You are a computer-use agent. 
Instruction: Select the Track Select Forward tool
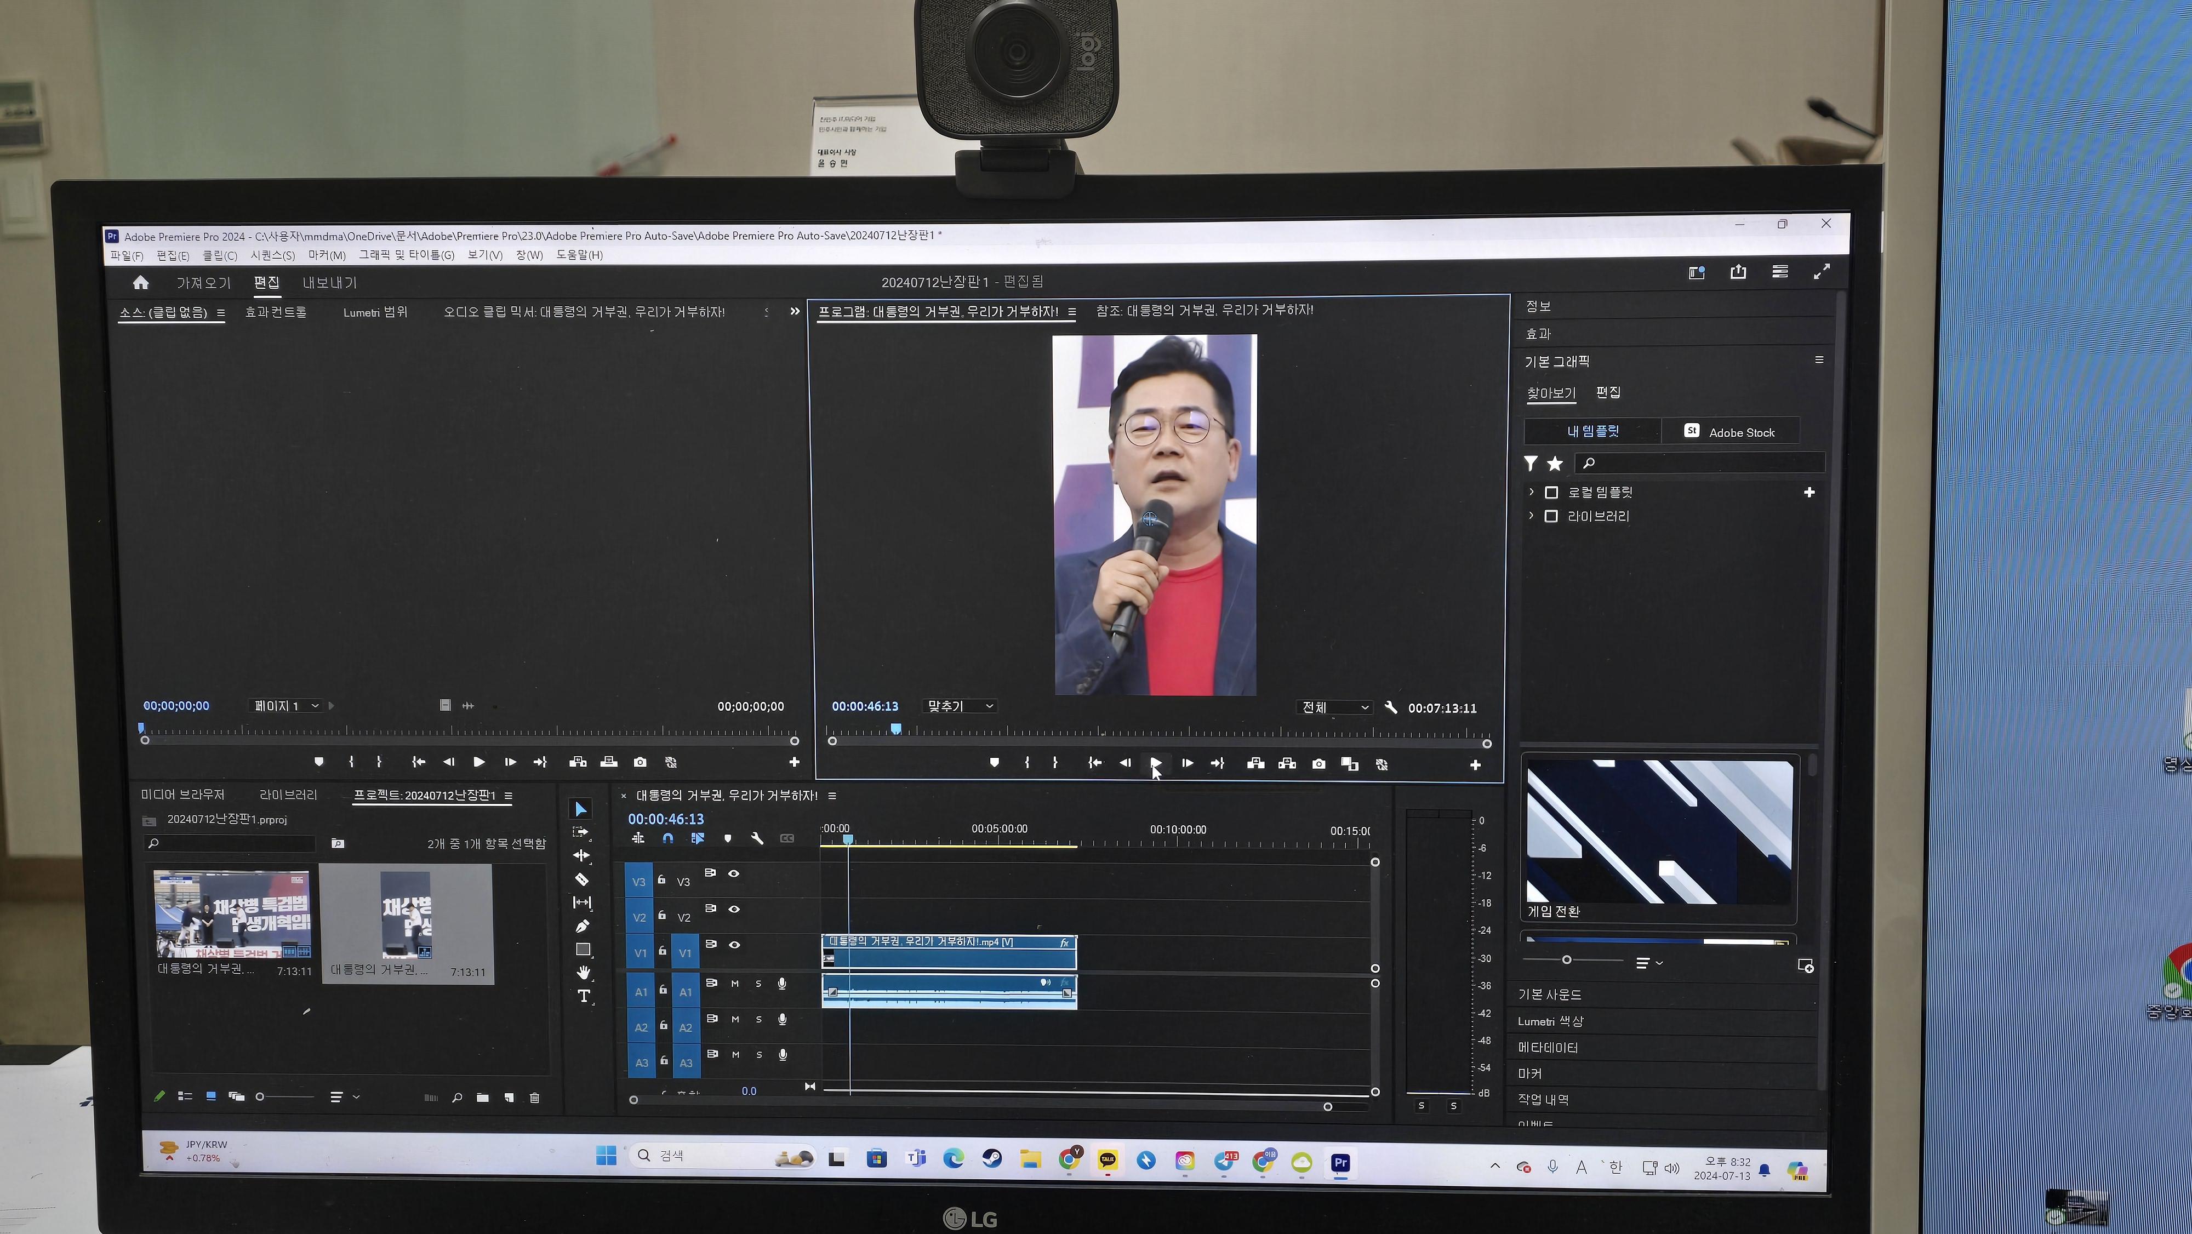(581, 832)
